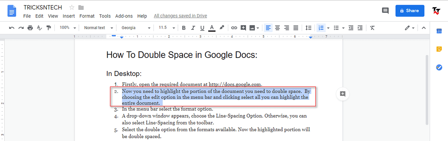
Task: Click the right indent ruler marker
Action: pyautogui.click(x=311, y=37)
